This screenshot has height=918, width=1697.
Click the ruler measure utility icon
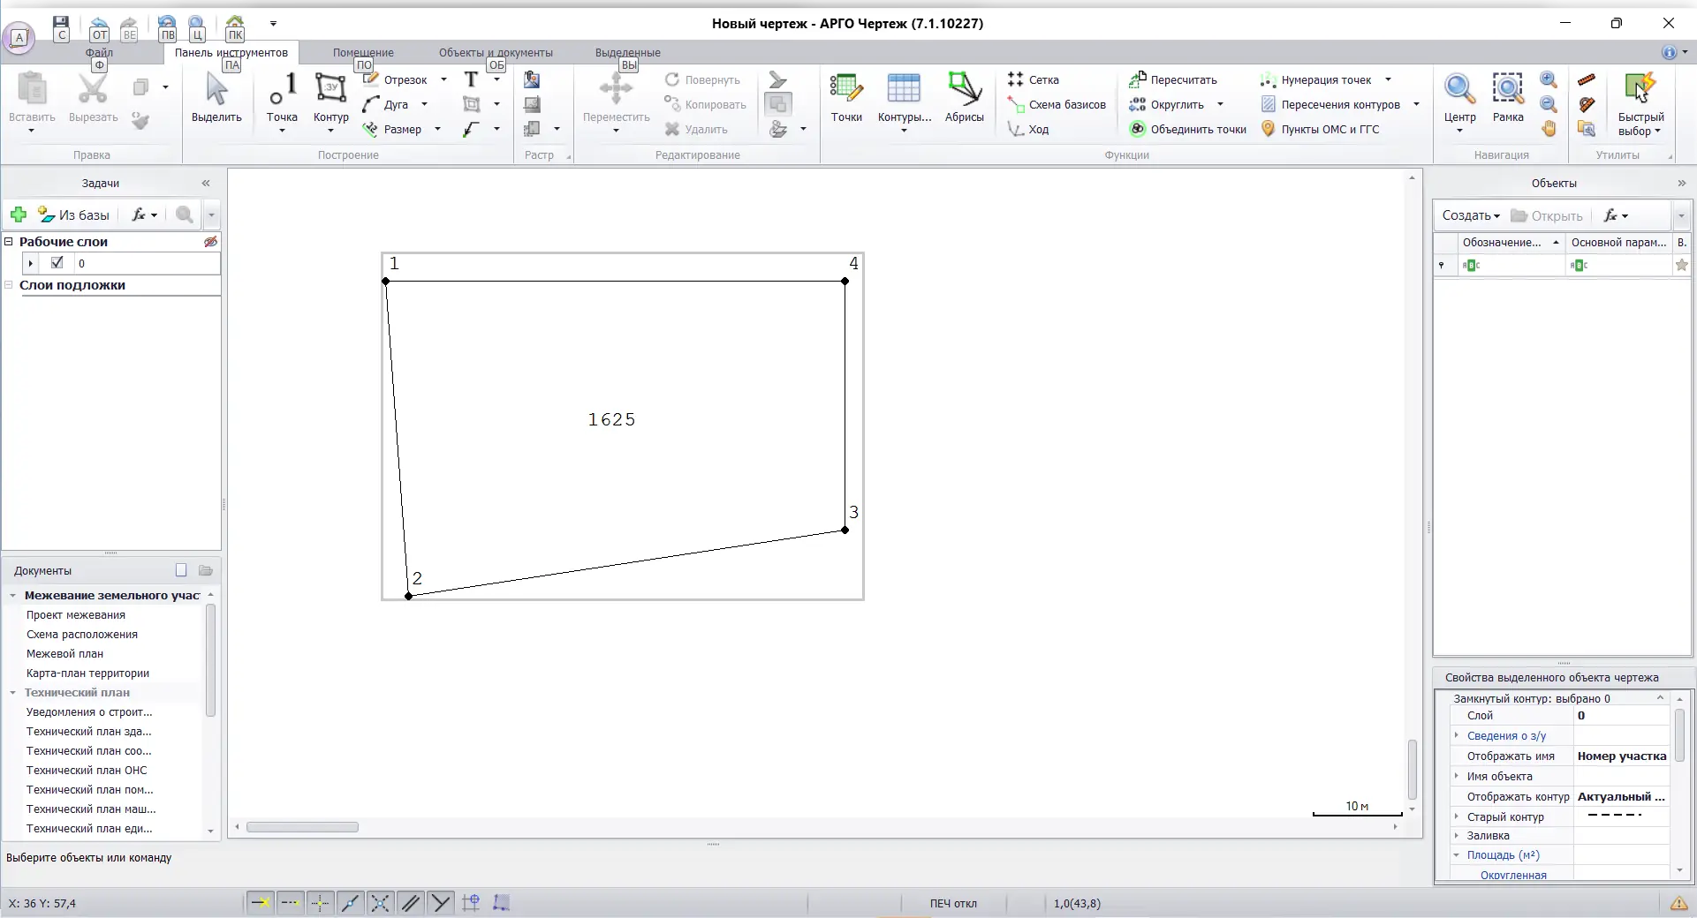(1587, 79)
